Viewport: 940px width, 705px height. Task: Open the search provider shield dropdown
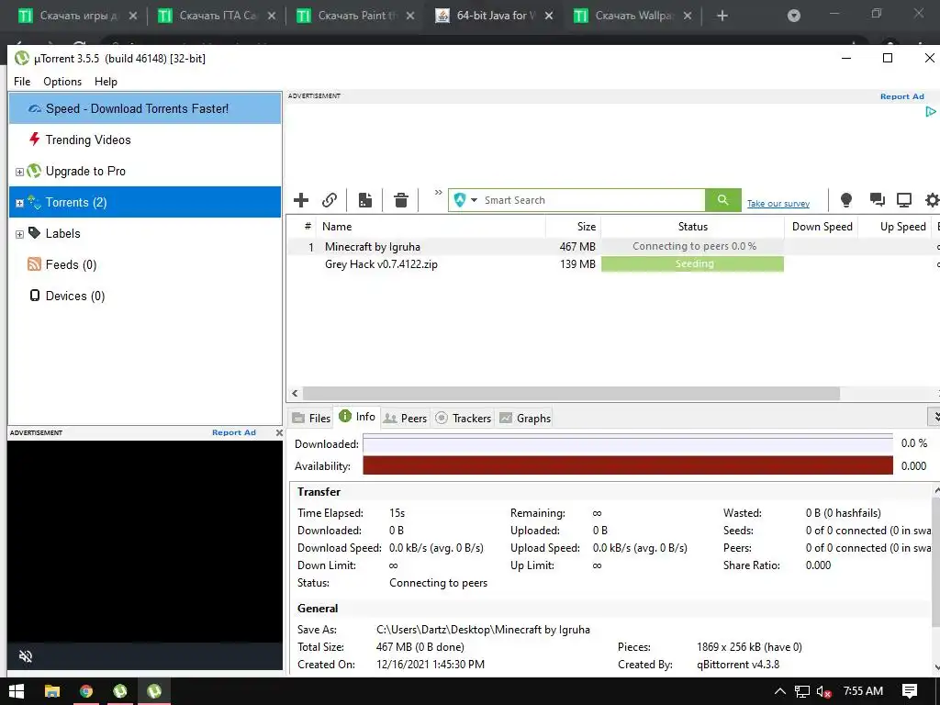465,200
